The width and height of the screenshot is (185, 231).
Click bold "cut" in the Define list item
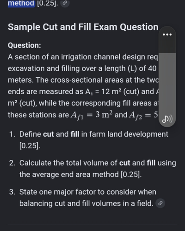pyautogui.click(x=49, y=134)
